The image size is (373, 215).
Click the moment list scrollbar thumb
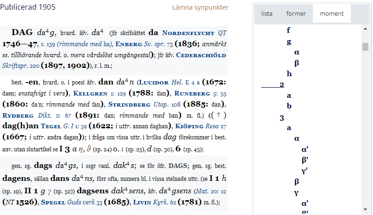tap(366, 47)
